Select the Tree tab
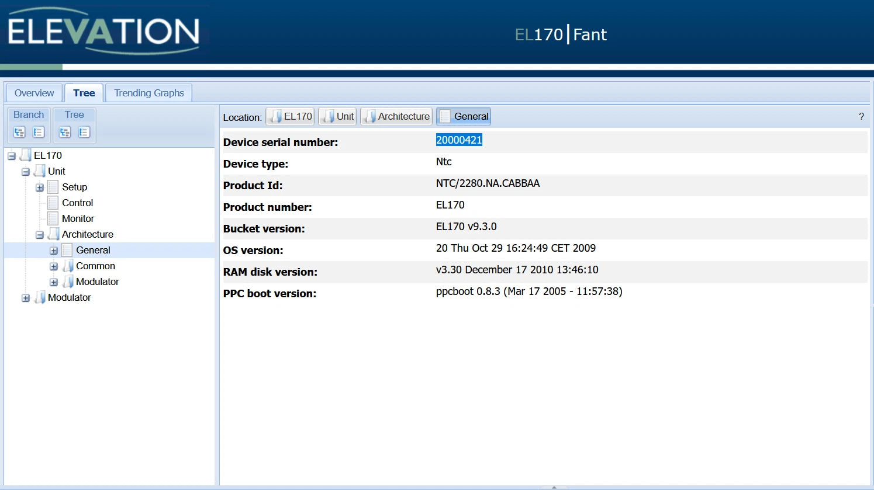The image size is (874, 490). (x=84, y=93)
